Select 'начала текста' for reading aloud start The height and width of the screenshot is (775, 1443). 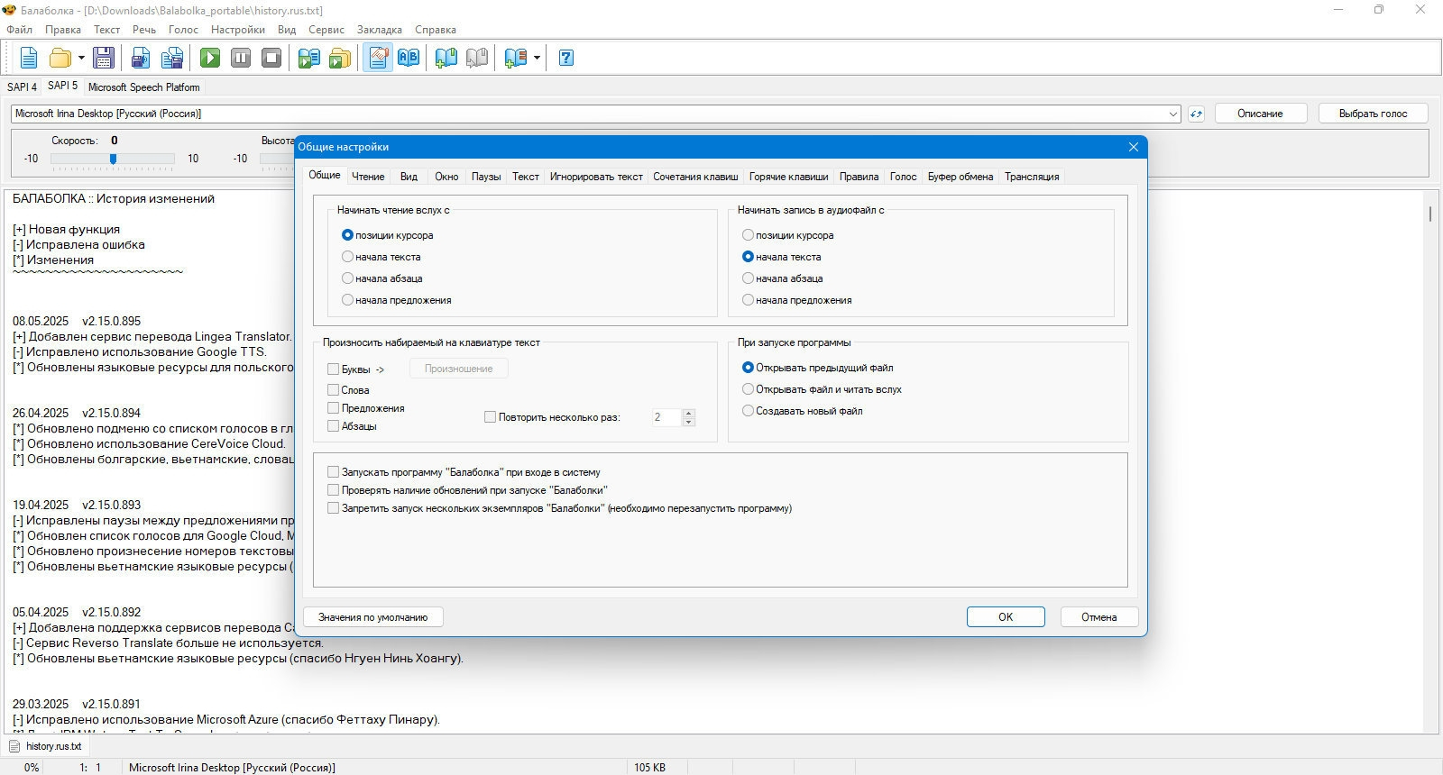pyautogui.click(x=381, y=257)
